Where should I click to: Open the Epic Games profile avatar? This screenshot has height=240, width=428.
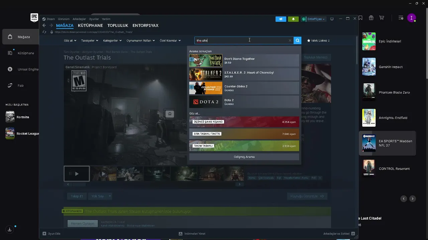click(x=412, y=18)
